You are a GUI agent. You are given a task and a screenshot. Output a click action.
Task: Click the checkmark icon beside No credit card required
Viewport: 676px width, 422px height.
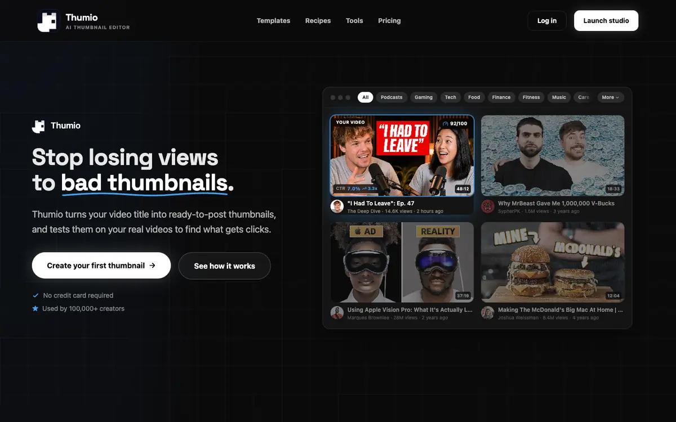[35, 295]
